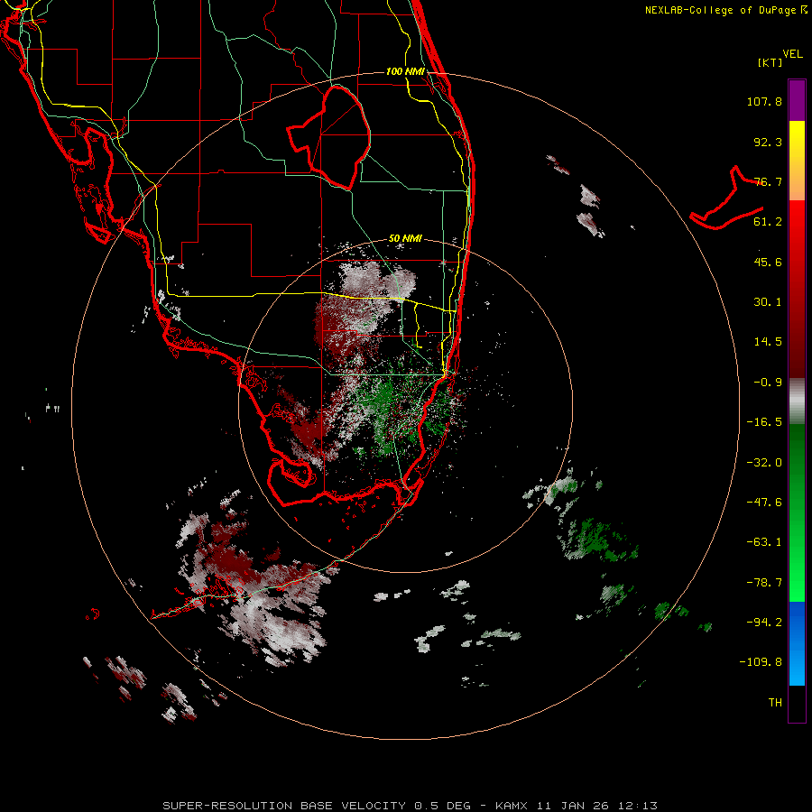Image resolution: width=812 pixels, height=812 pixels.
Task: Pick the yellow segment of velocity color bar
Action: 797,141
